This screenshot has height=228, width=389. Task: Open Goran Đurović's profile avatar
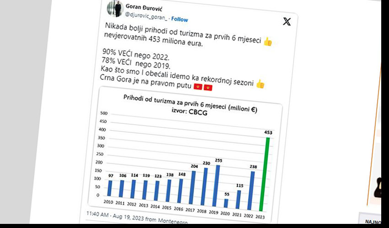tap(113, 8)
